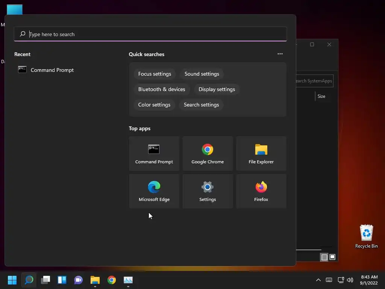Click touch keyboard tray icon
The height and width of the screenshot is (289, 385).
coord(329,280)
